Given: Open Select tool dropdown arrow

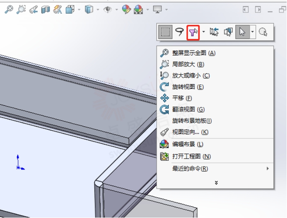Looking at the screenshot, I should [253, 32].
